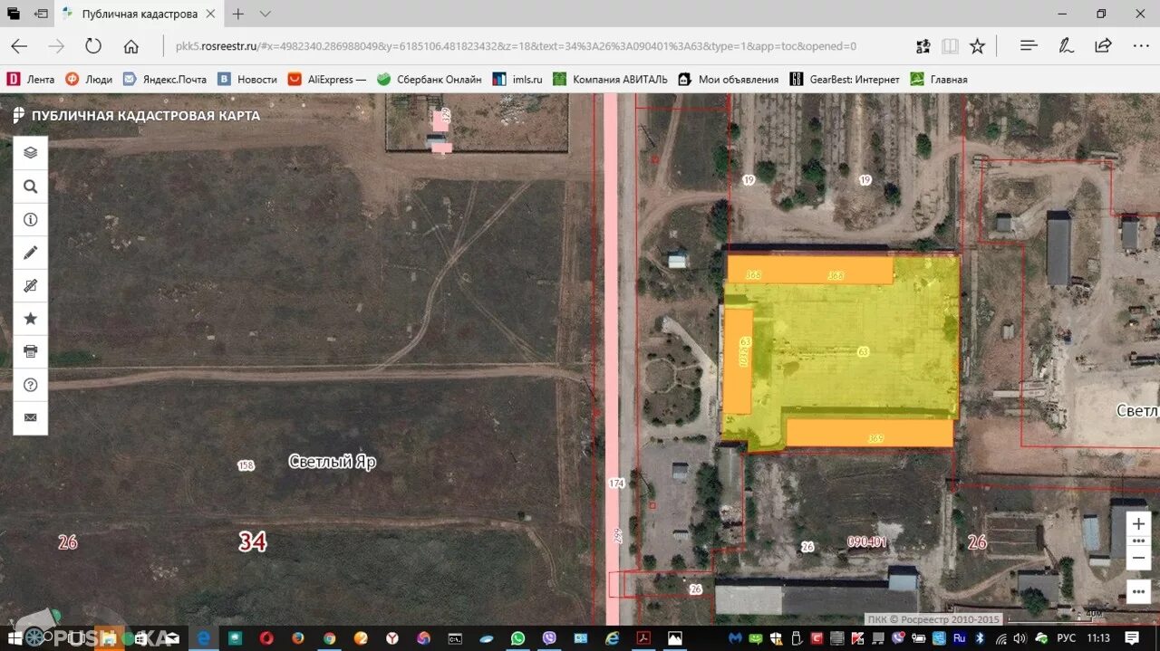This screenshot has height=651, width=1160.
Task: Open AliExpress bookmark
Action: click(327, 80)
